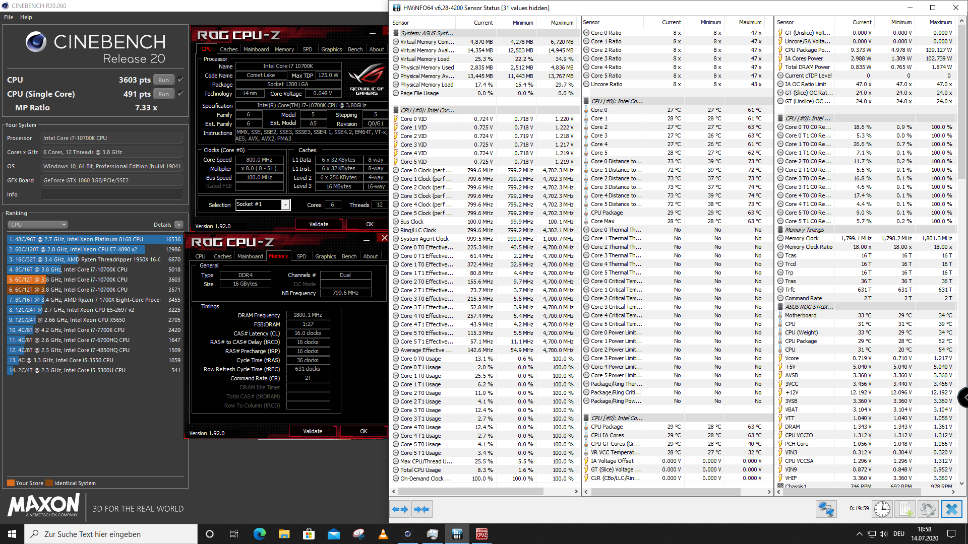This screenshot has width=968, height=544.
Task: Click the lightning icon of Core 0 VID row
Action: [396, 119]
